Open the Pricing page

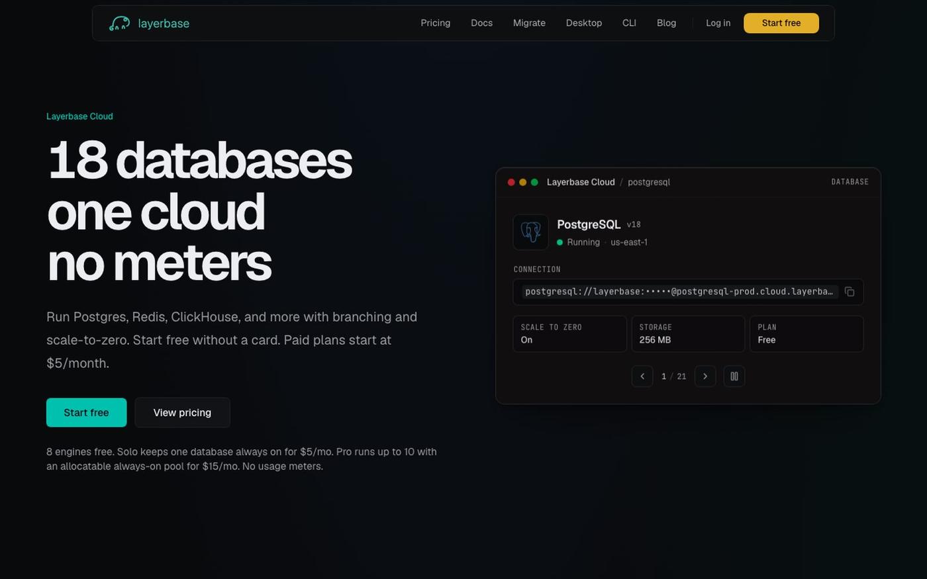[436, 23]
